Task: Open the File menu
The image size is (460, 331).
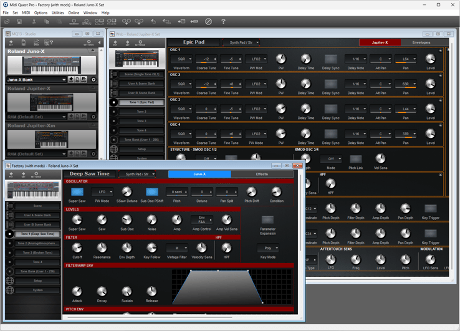Action: point(6,12)
